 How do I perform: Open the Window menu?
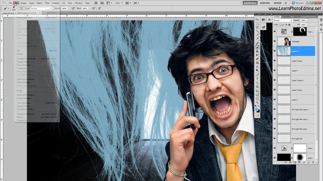pyautogui.click(x=79, y=3)
